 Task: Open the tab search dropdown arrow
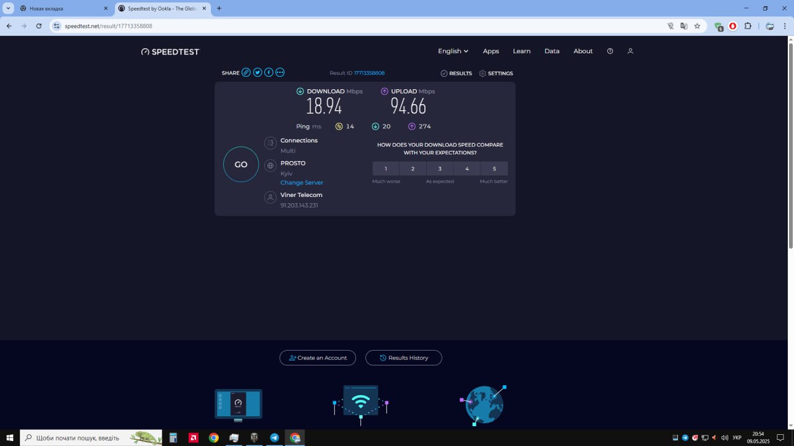tap(9, 9)
